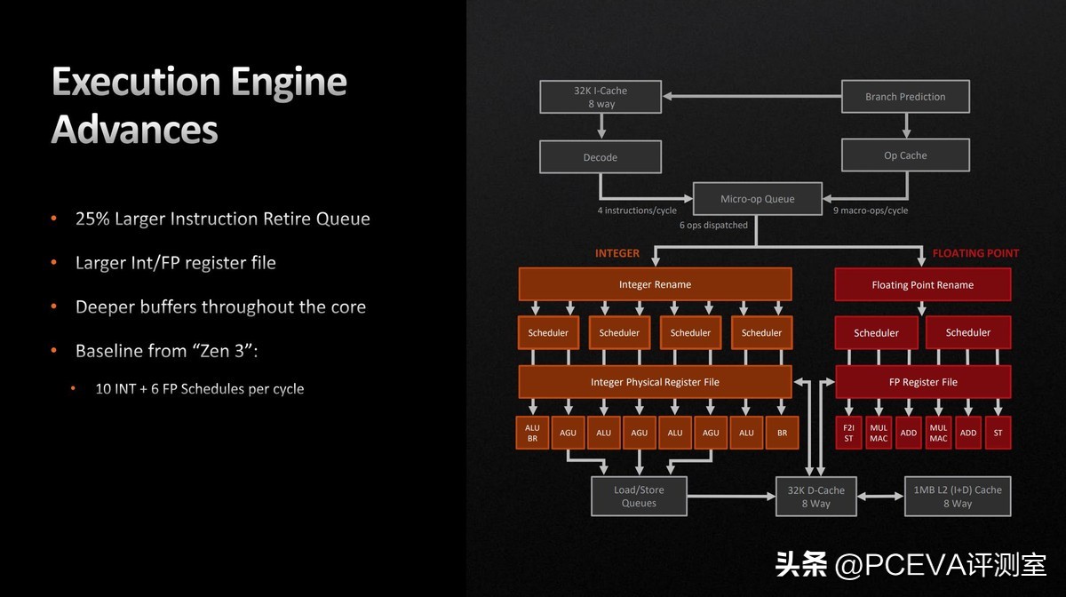The width and height of the screenshot is (1066, 597).
Task: Click the Branch Prediction block
Action: (904, 96)
